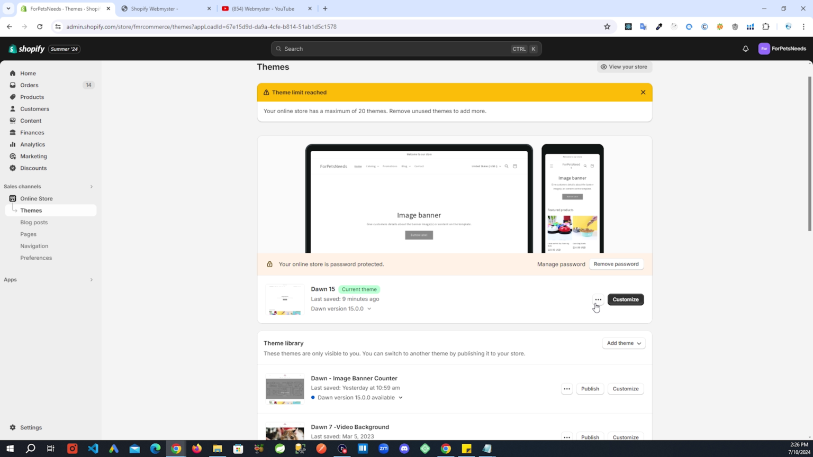Click the page vertical scrollbar
Viewport: 813px width, 457px height.
tap(809, 153)
